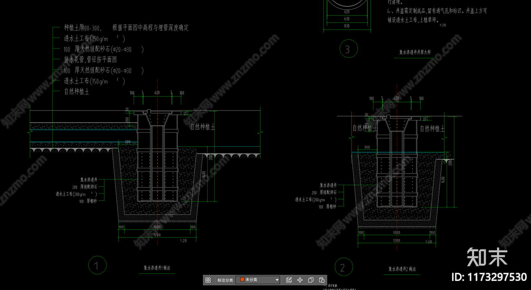Viewport: 531px width, 290px height.
Task: Click the circled detail number 2
Action: (343, 267)
